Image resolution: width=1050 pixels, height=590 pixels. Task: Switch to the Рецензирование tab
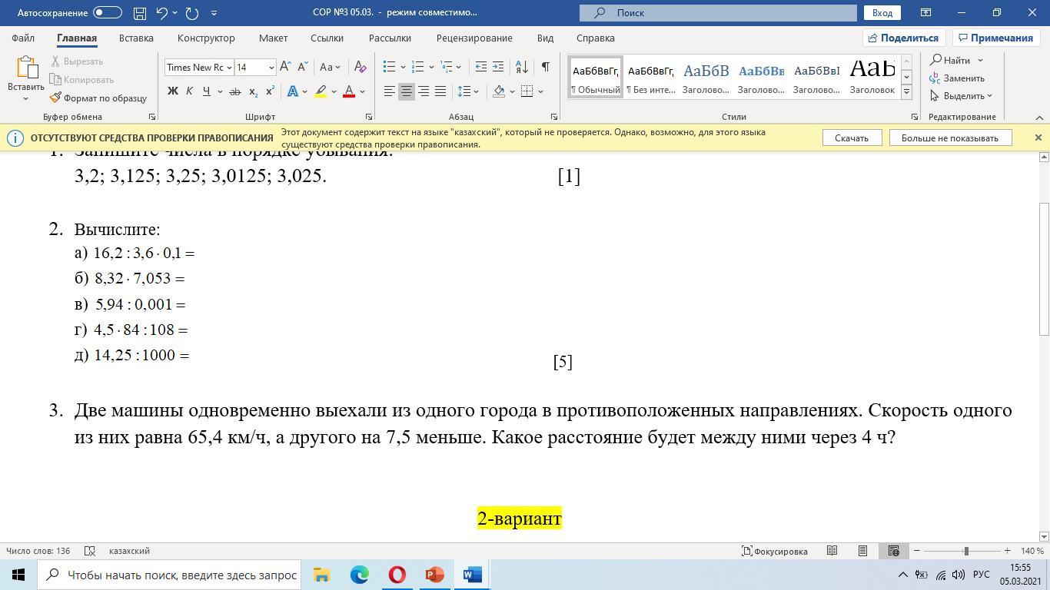473,38
